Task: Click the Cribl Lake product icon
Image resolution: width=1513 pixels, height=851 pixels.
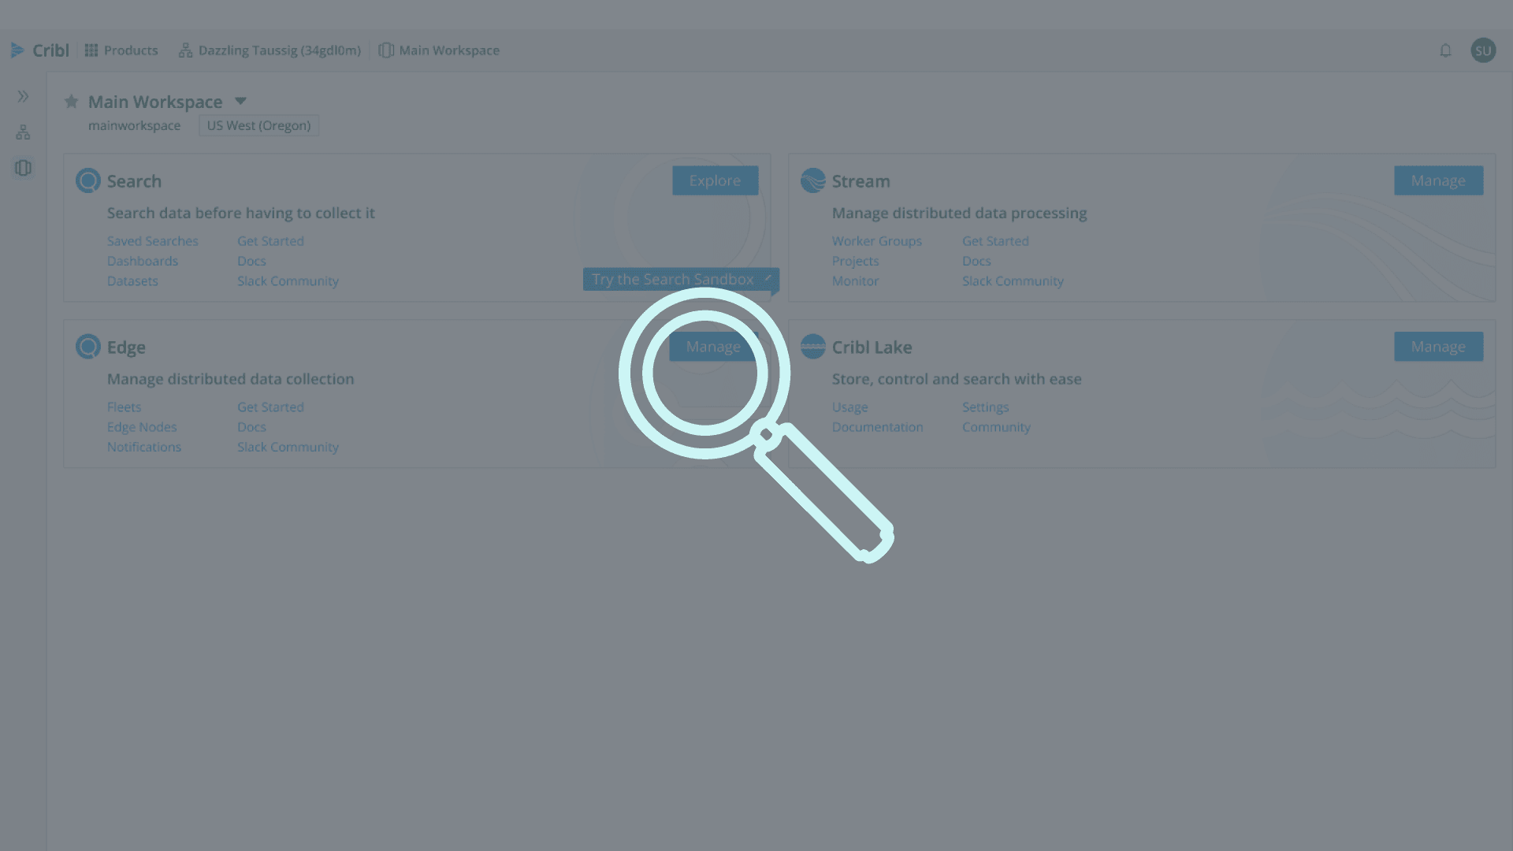Action: 813,347
